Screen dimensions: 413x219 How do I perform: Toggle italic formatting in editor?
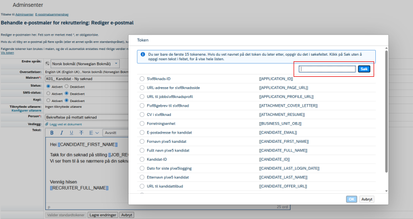[61, 133]
